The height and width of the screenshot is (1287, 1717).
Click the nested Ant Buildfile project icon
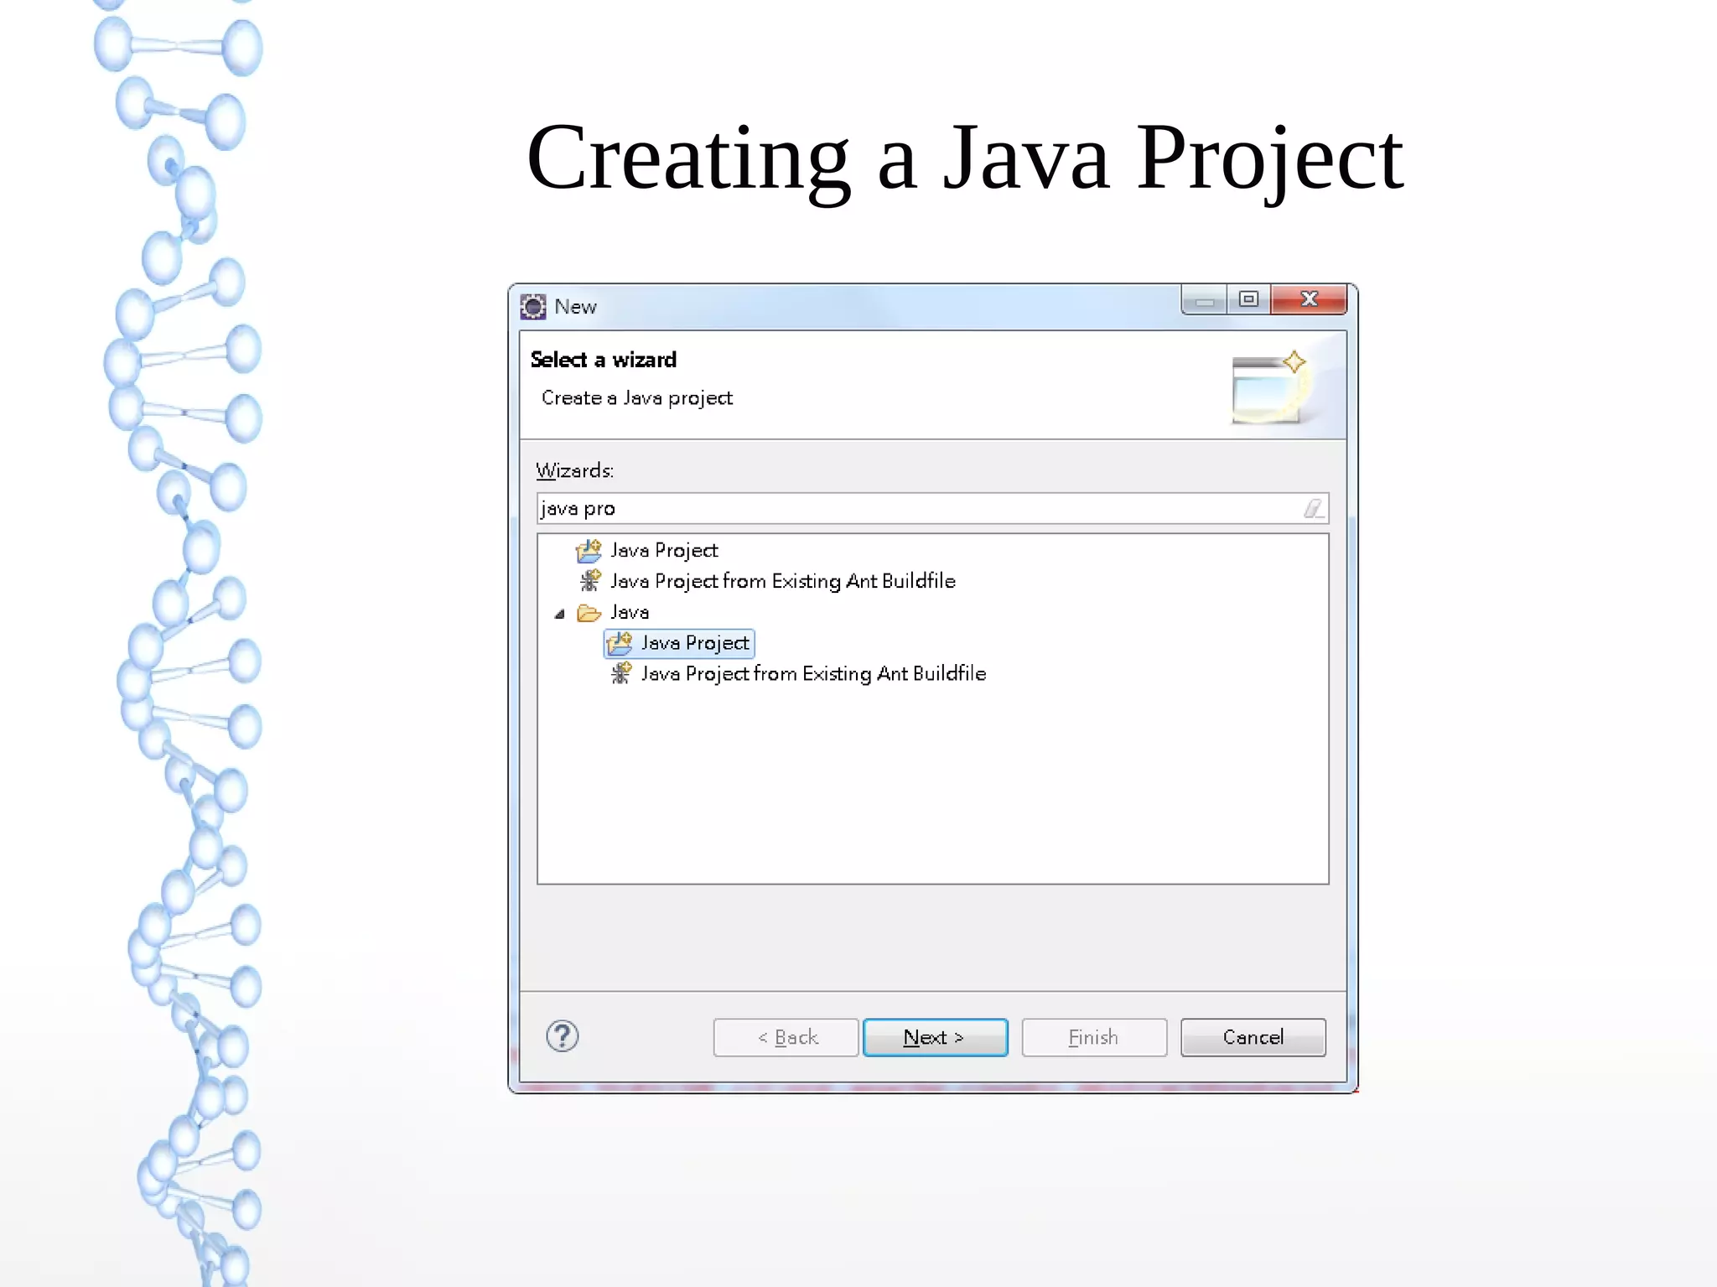click(620, 673)
